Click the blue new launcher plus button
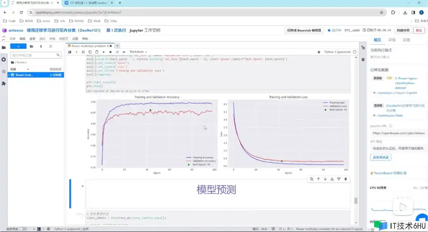 pos(18,47)
